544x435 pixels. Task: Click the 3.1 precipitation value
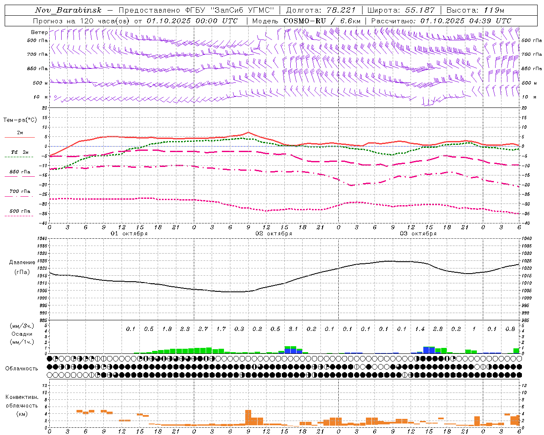[x=293, y=329]
